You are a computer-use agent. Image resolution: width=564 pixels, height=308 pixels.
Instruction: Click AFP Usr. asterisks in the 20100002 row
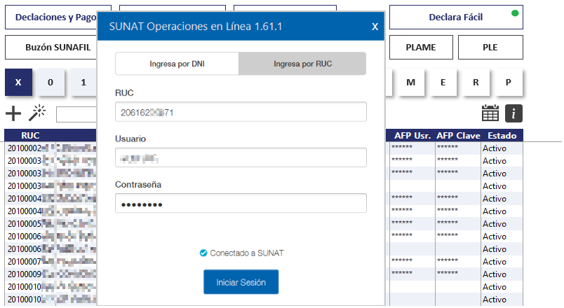coord(402,147)
